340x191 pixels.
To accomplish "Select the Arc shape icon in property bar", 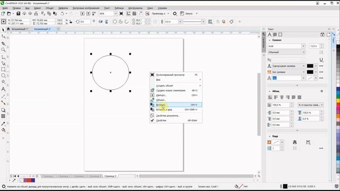I will pyautogui.click(x=126, y=22).
